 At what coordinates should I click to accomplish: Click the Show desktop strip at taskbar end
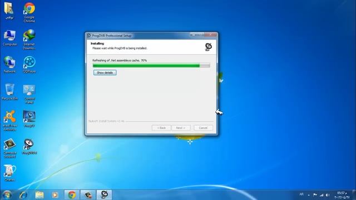click(354, 195)
